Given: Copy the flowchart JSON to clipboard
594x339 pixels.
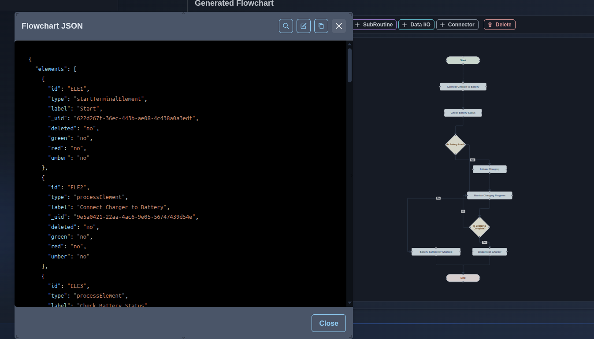Looking at the screenshot, I should click(x=321, y=26).
